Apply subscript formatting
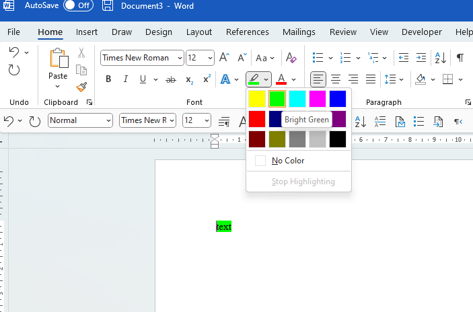This screenshot has height=312, width=473. click(189, 79)
